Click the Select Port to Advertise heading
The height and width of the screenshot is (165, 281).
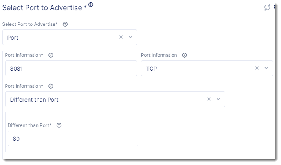tap(42, 7)
